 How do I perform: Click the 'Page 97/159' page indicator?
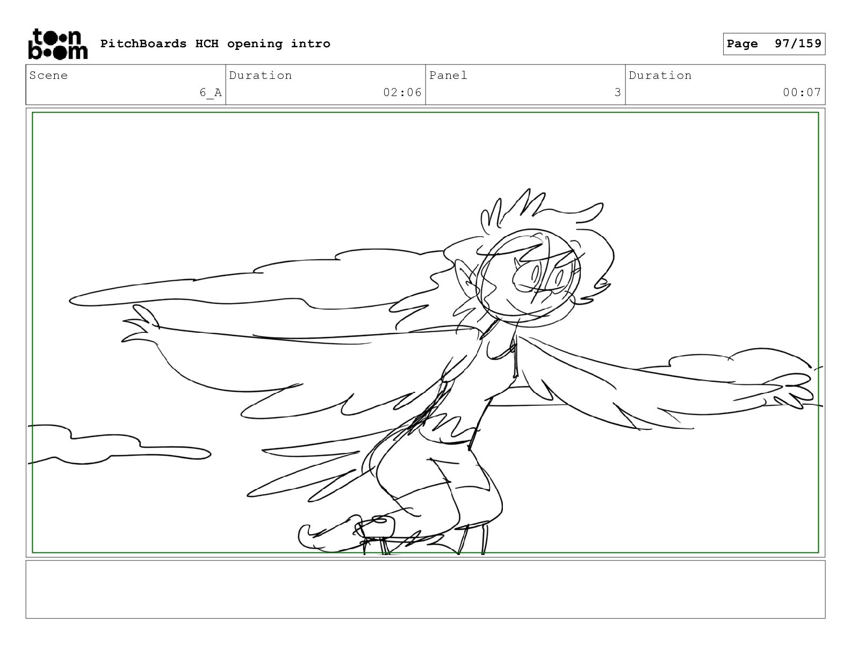click(x=774, y=44)
